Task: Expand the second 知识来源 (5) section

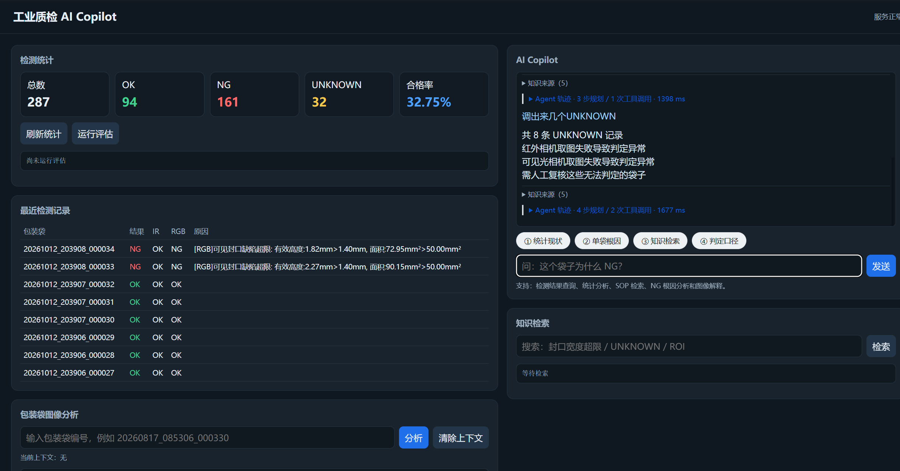Action: [x=545, y=195]
